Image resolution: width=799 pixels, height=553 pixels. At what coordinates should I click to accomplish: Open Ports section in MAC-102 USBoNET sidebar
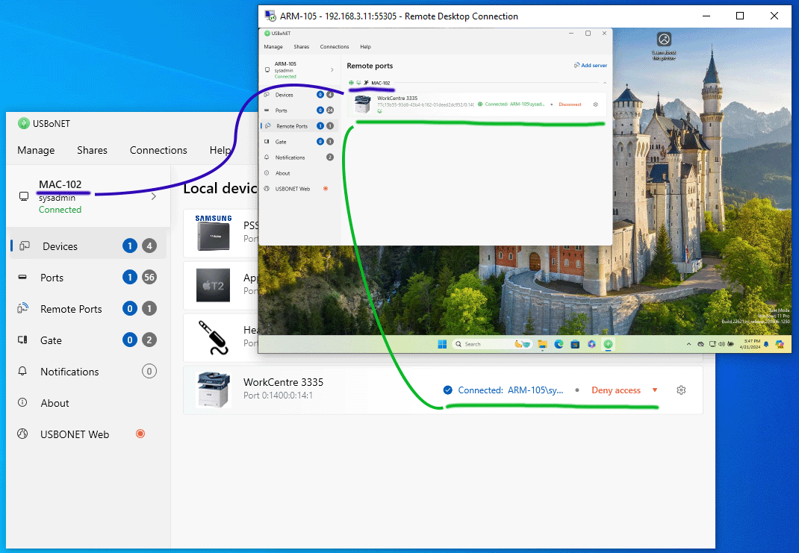[87, 278]
